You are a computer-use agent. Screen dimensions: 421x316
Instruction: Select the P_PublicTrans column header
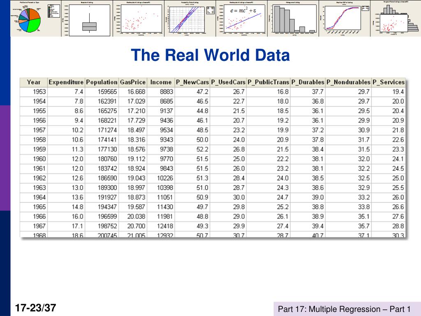pos(268,82)
